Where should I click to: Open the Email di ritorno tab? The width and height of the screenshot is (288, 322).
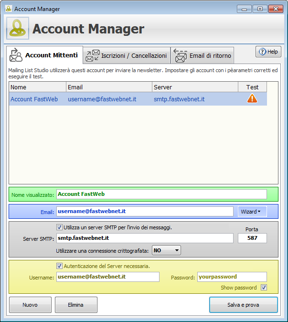pyautogui.click(x=203, y=55)
